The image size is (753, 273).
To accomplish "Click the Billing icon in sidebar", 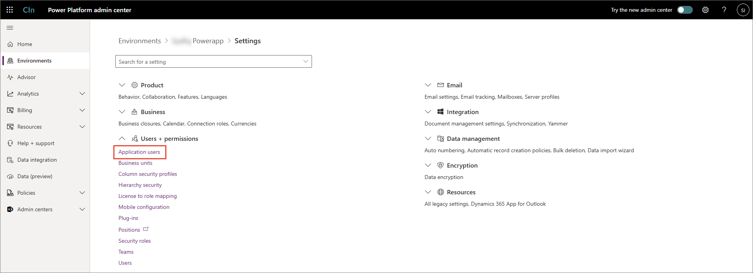I will click(x=10, y=110).
